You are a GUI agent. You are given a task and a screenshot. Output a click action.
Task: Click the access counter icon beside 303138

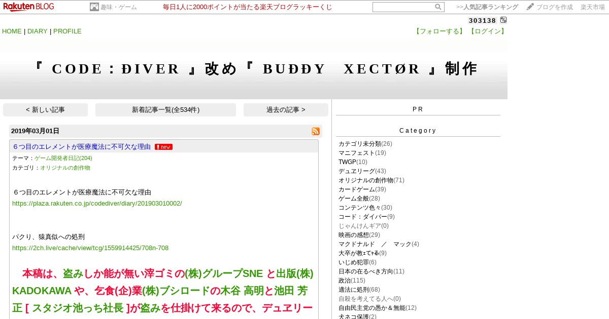(503, 20)
